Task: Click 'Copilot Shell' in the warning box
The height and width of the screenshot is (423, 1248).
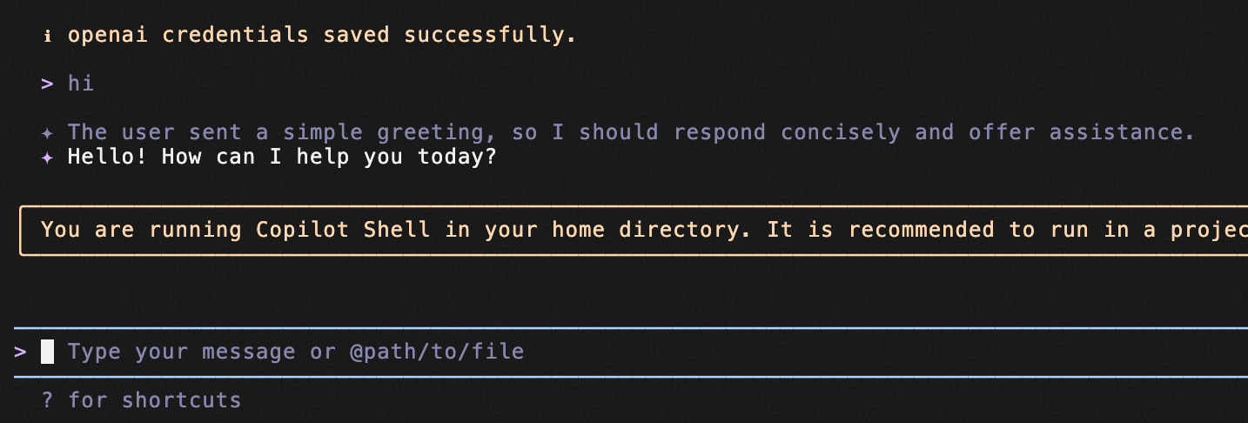Action: pos(343,230)
